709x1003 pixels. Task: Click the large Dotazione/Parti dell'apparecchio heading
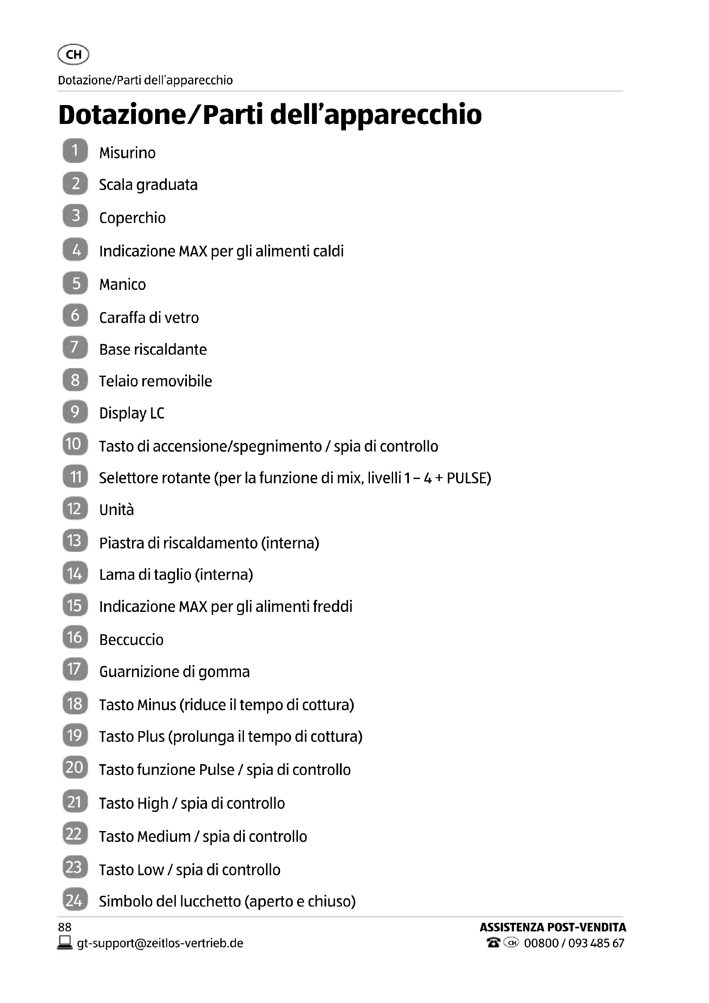[x=270, y=115]
